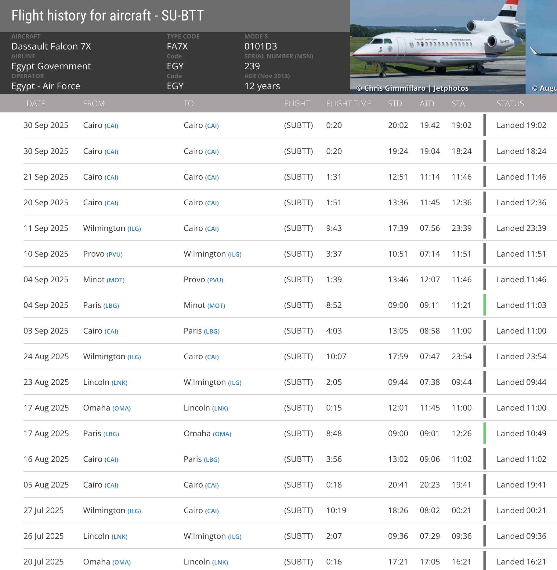This screenshot has height=570, width=557.
Task: Click the Chris Gimmillaro Jetphotos credit
Action: [412, 88]
